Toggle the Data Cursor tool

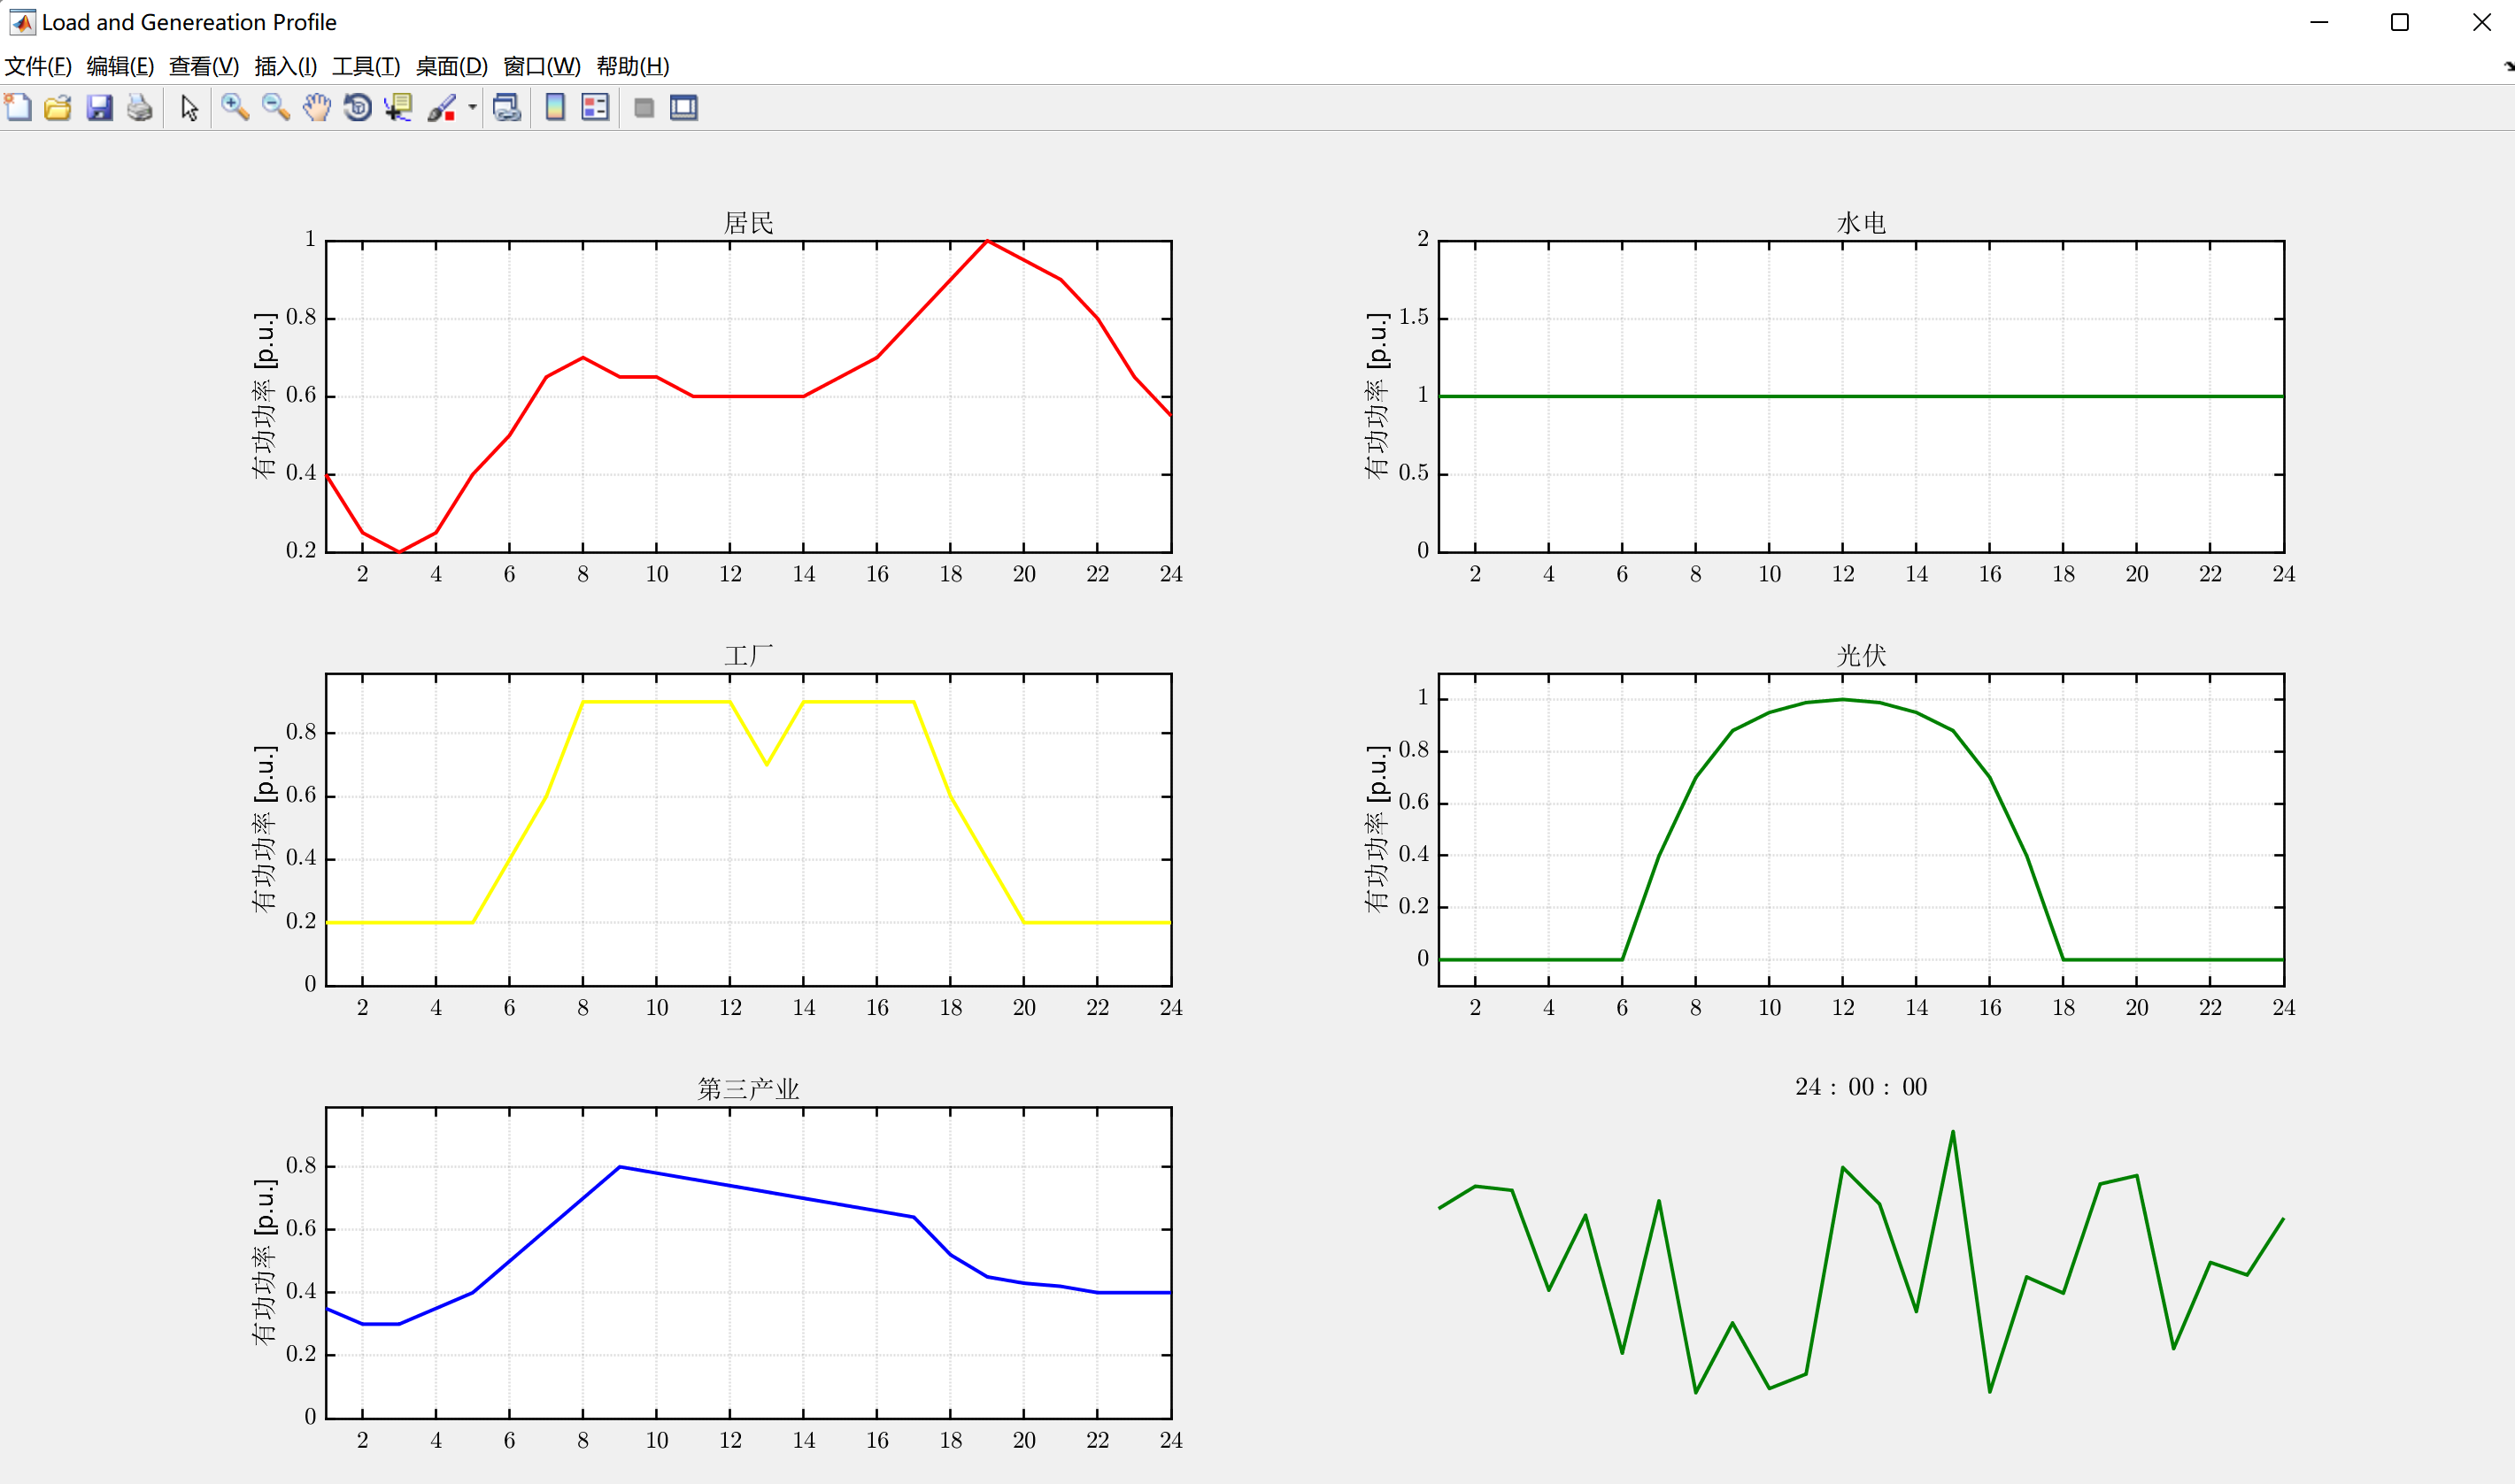tap(398, 108)
